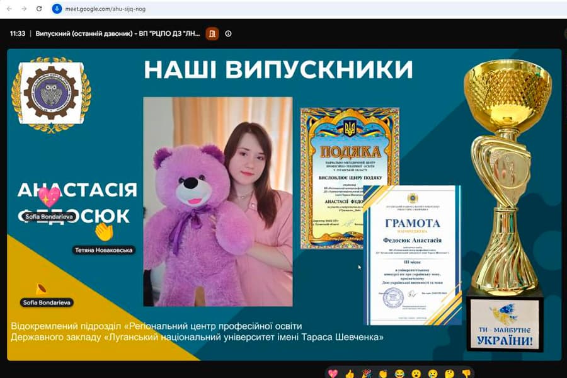Click the orange organization badge icon
The height and width of the screenshot is (378, 567).
(x=212, y=33)
